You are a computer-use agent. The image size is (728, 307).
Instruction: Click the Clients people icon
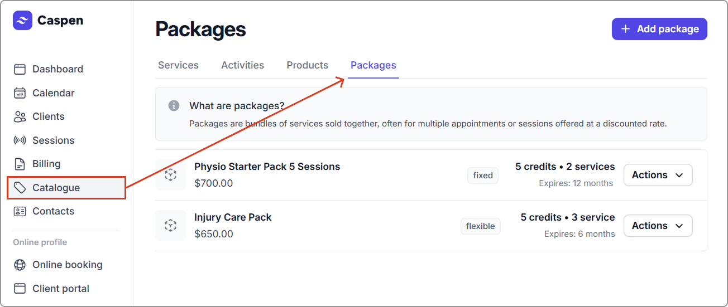20,116
